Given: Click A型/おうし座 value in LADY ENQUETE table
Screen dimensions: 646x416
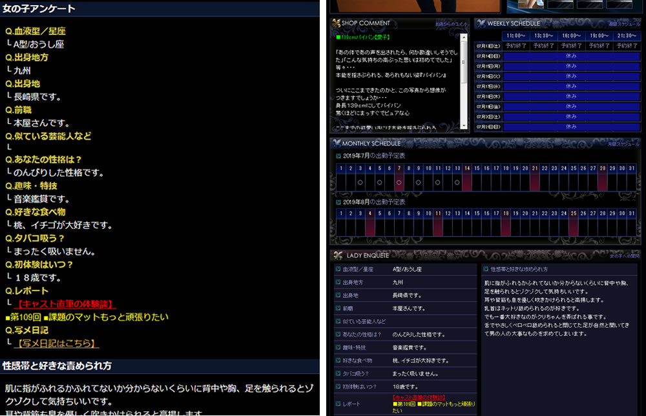Looking at the screenshot, I should (407, 269).
